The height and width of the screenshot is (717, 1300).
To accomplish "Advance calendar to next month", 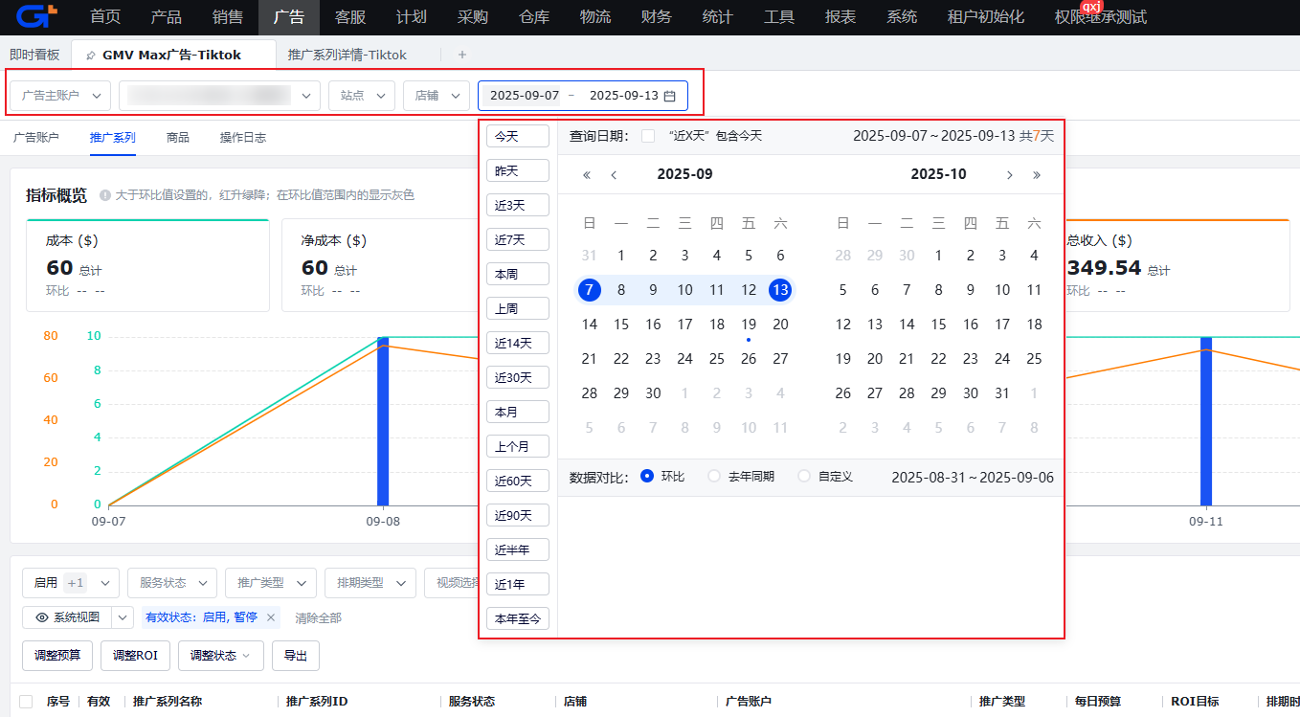I will (1009, 174).
